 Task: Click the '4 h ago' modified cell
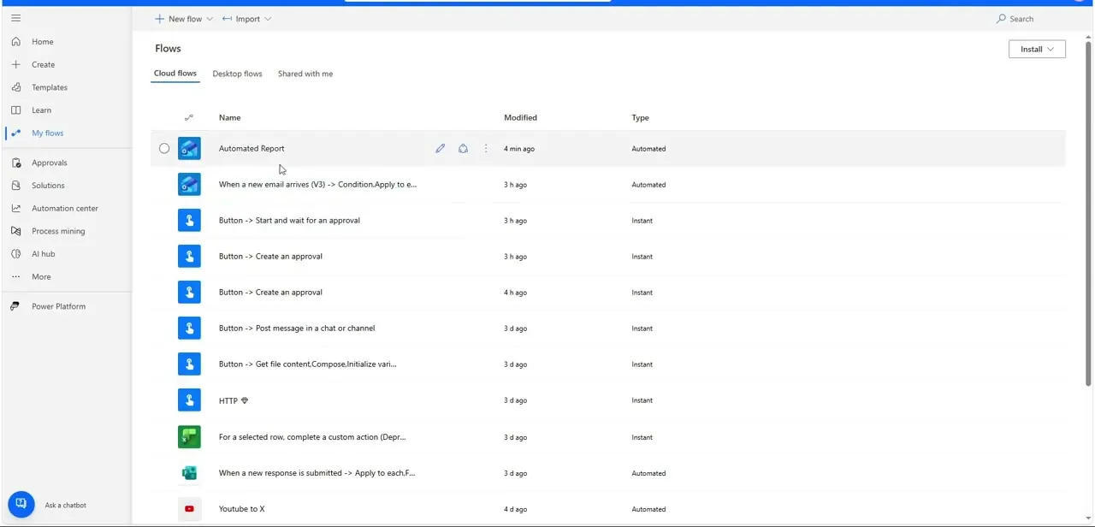[x=515, y=292]
